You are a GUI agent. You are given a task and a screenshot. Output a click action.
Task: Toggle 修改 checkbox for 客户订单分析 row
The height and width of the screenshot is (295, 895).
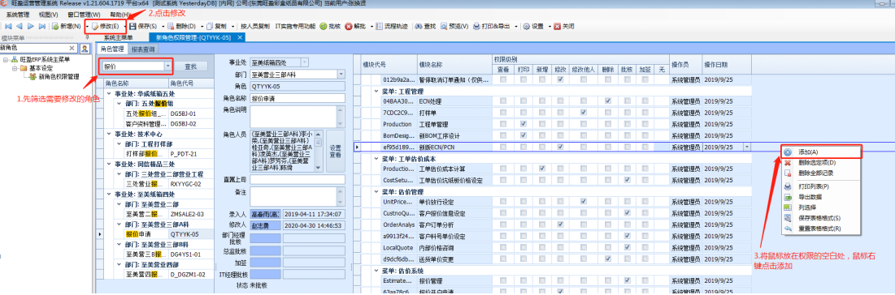(x=561, y=225)
